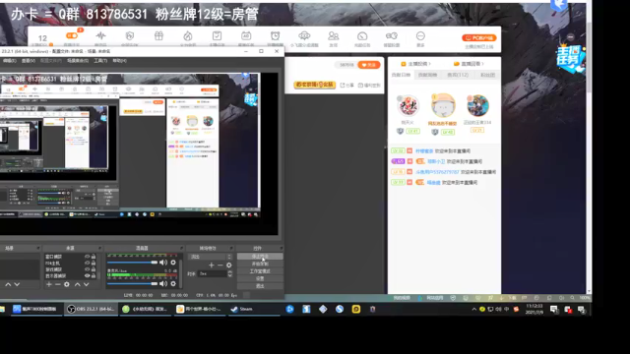Viewport: 630px width, 354px height.
Task: Open the two-people friends icon in the streaming toolbar
Action: pos(333,35)
